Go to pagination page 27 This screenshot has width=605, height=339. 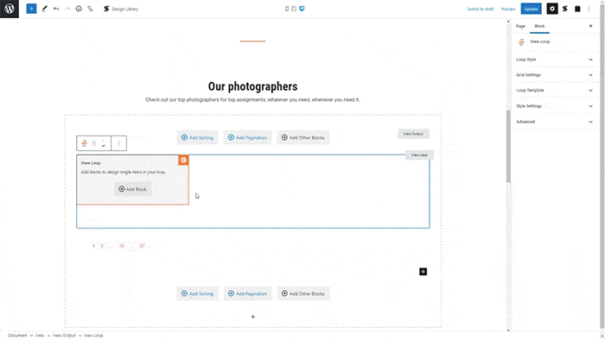pyautogui.click(x=142, y=246)
